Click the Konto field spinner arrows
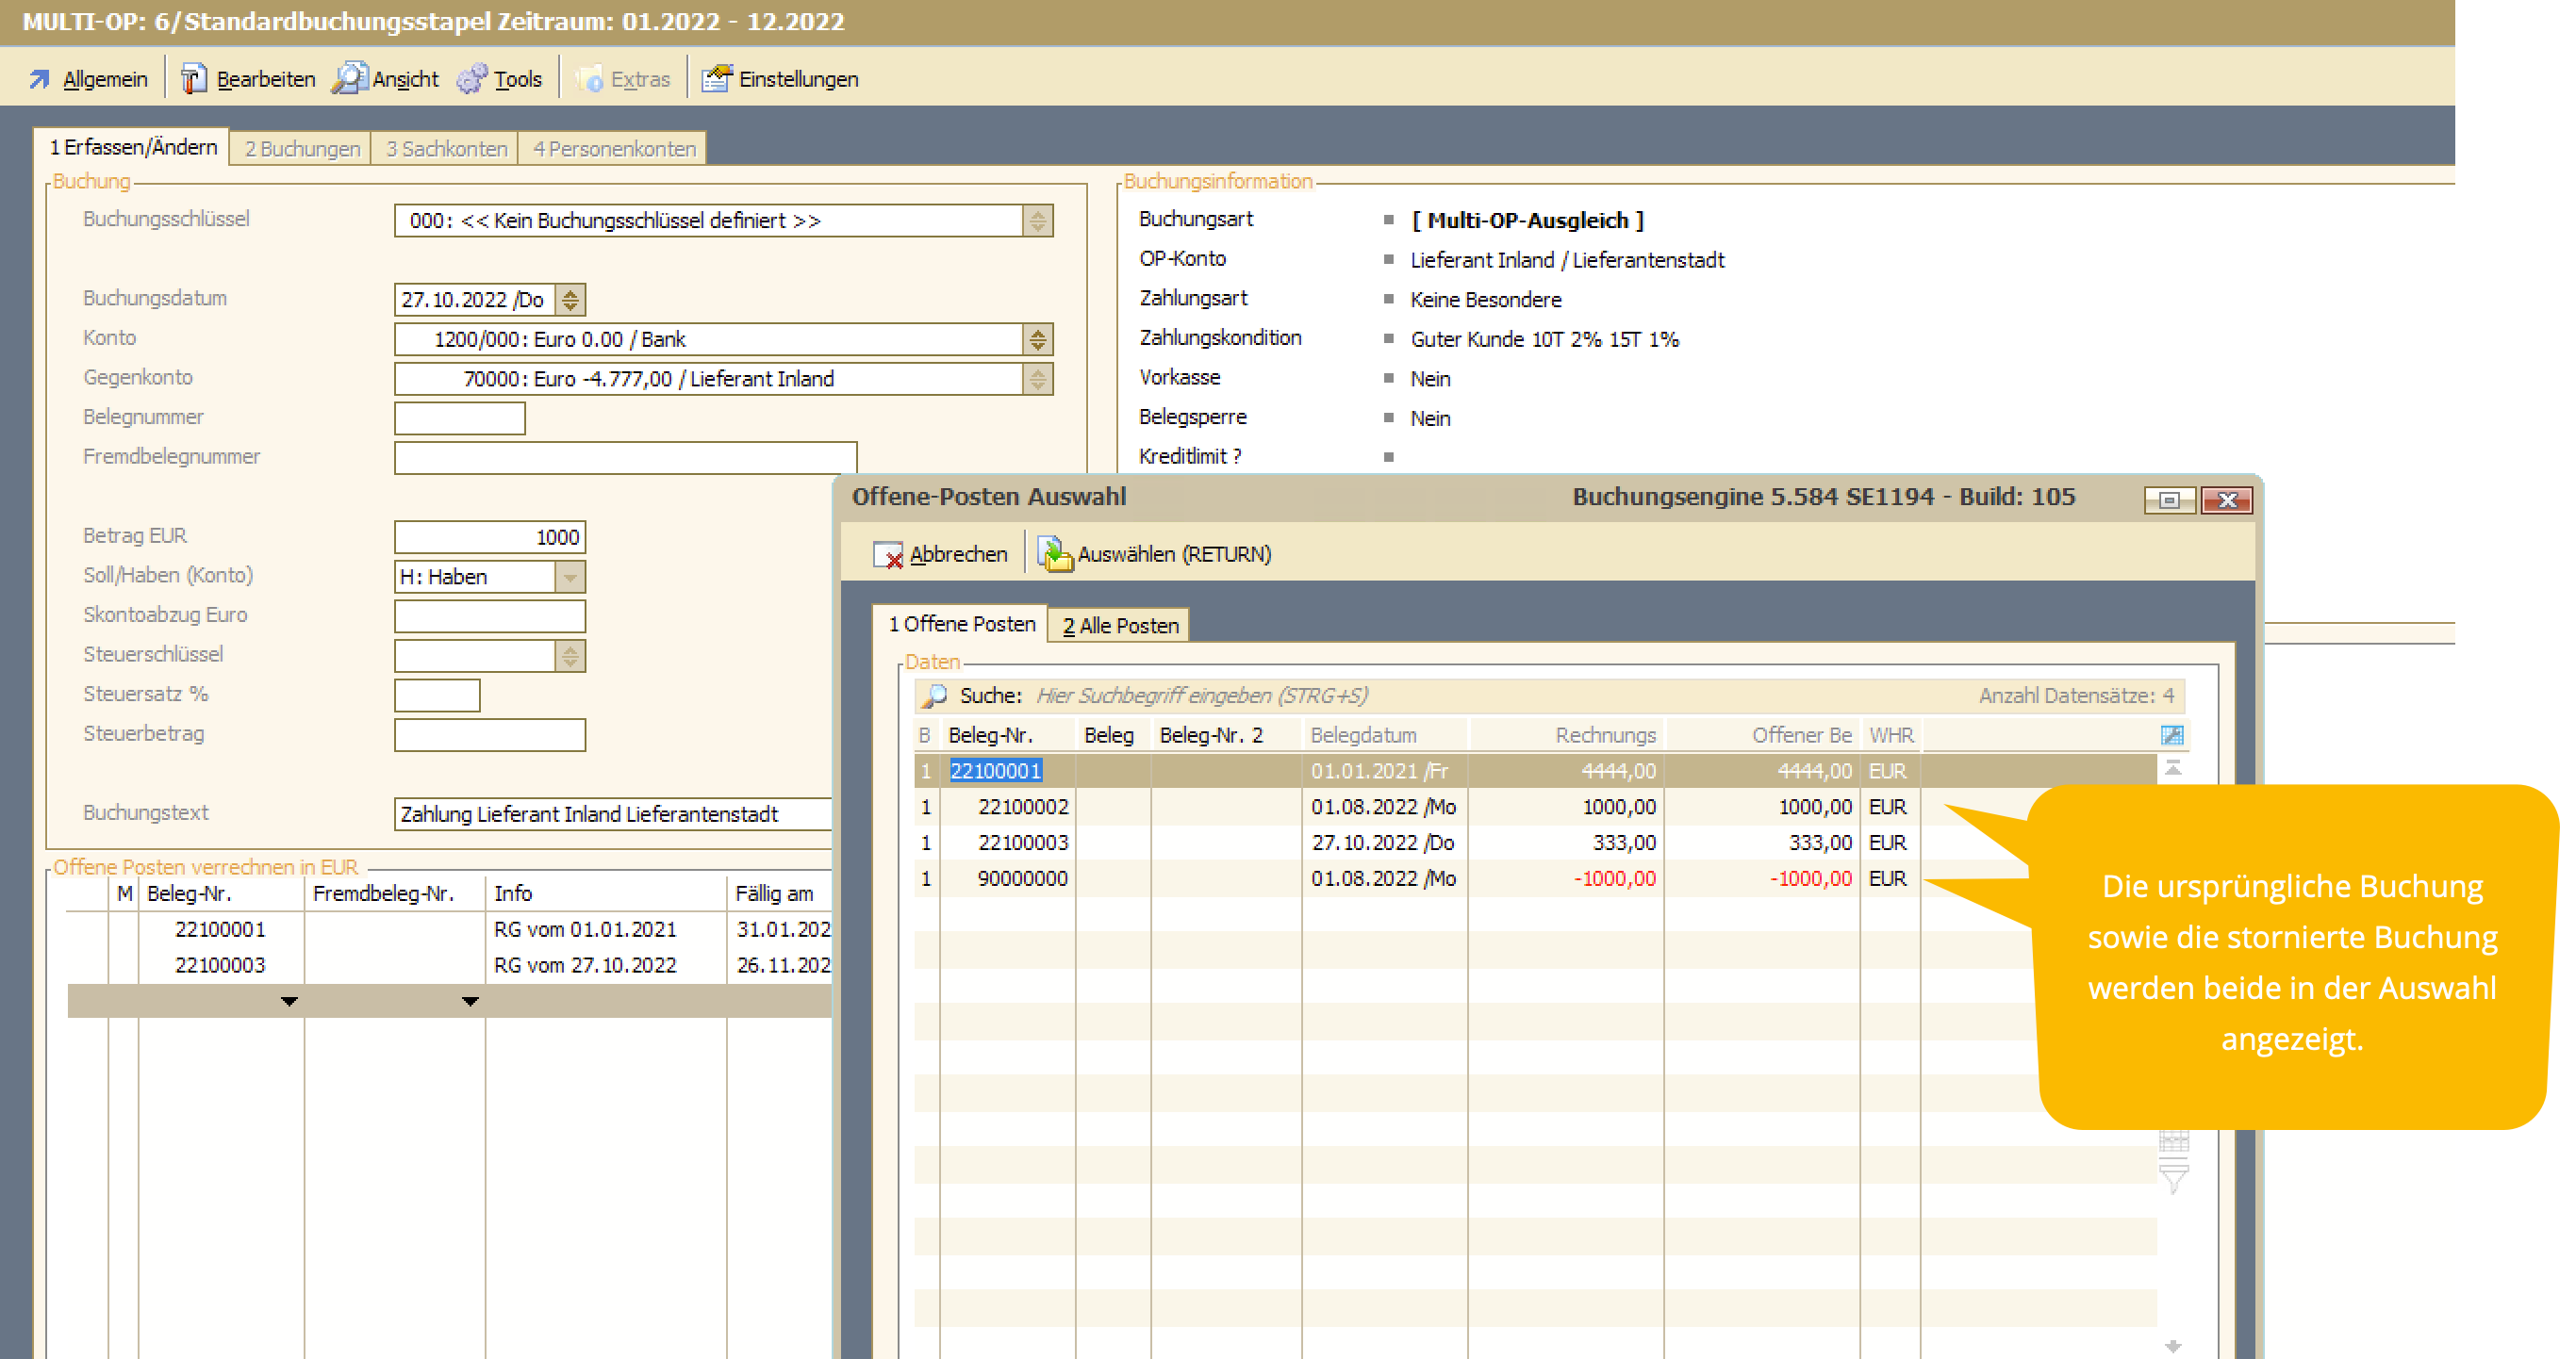The height and width of the screenshot is (1359, 2576). (1038, 339)
